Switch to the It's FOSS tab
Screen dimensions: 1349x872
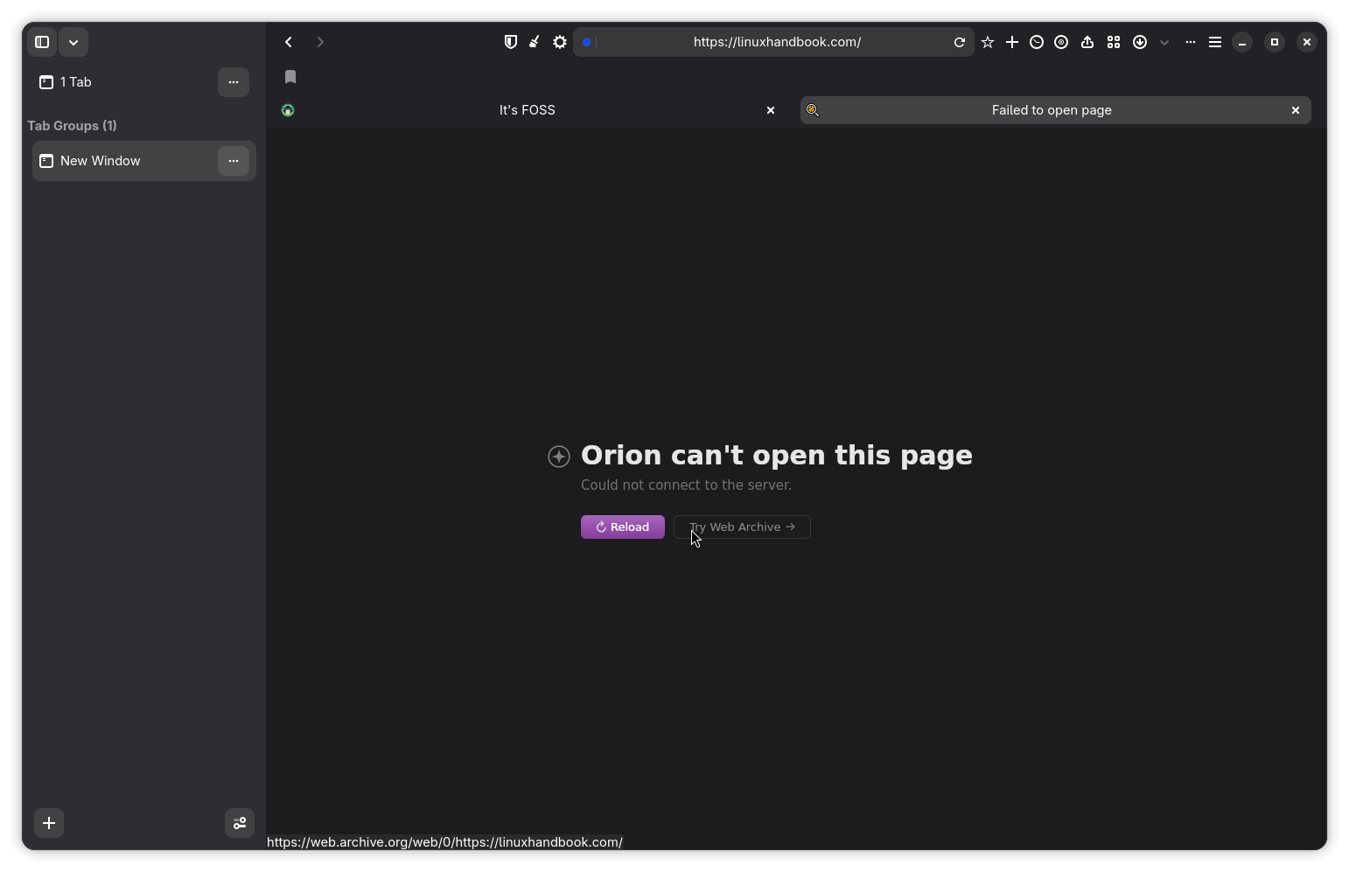pos(527,110)
